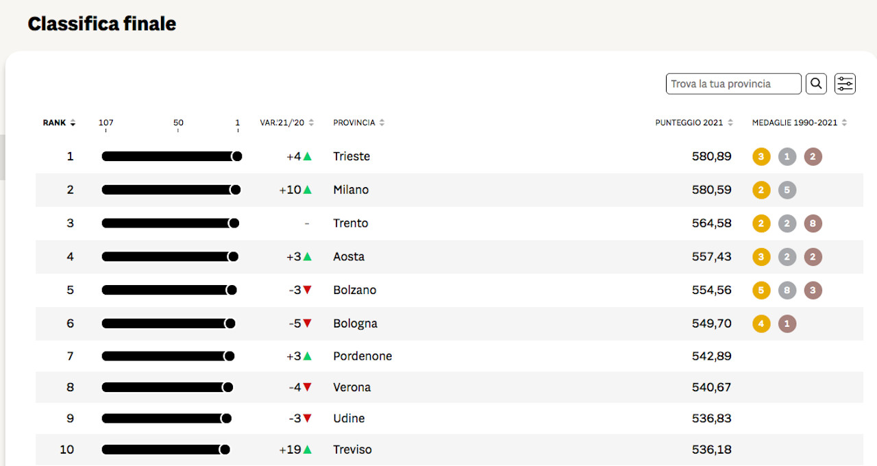877x466 pixels.
Task: Sort by Punteggio 2021 column
Action: (694, 123)
